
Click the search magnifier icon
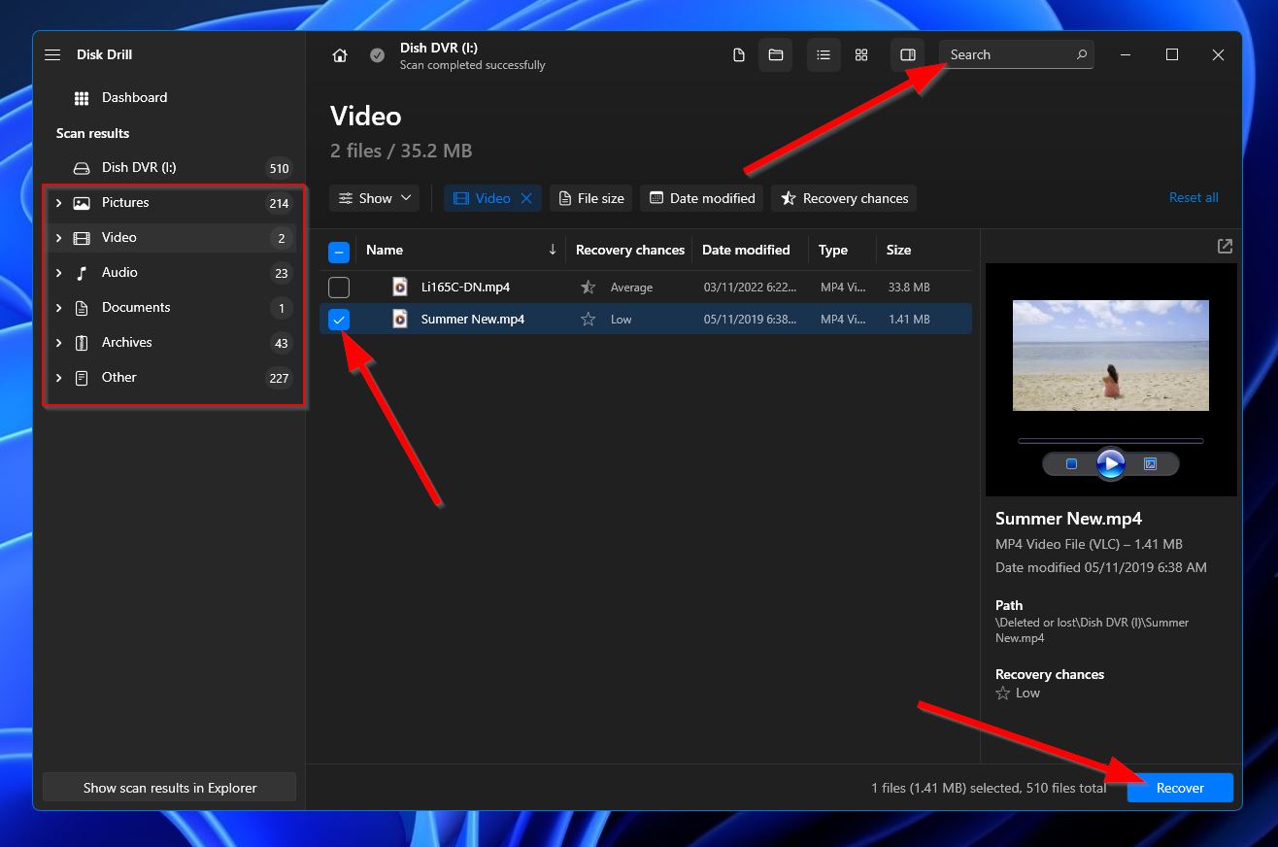[1081, 54]
